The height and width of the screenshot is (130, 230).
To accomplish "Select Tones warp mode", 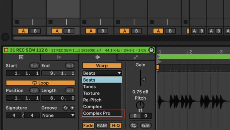I will (102, 87).
